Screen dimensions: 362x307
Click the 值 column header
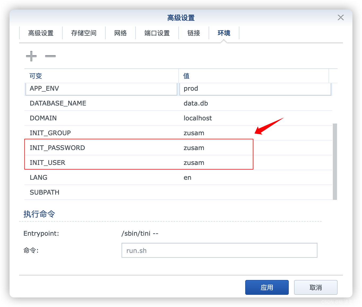pos(254,76)
